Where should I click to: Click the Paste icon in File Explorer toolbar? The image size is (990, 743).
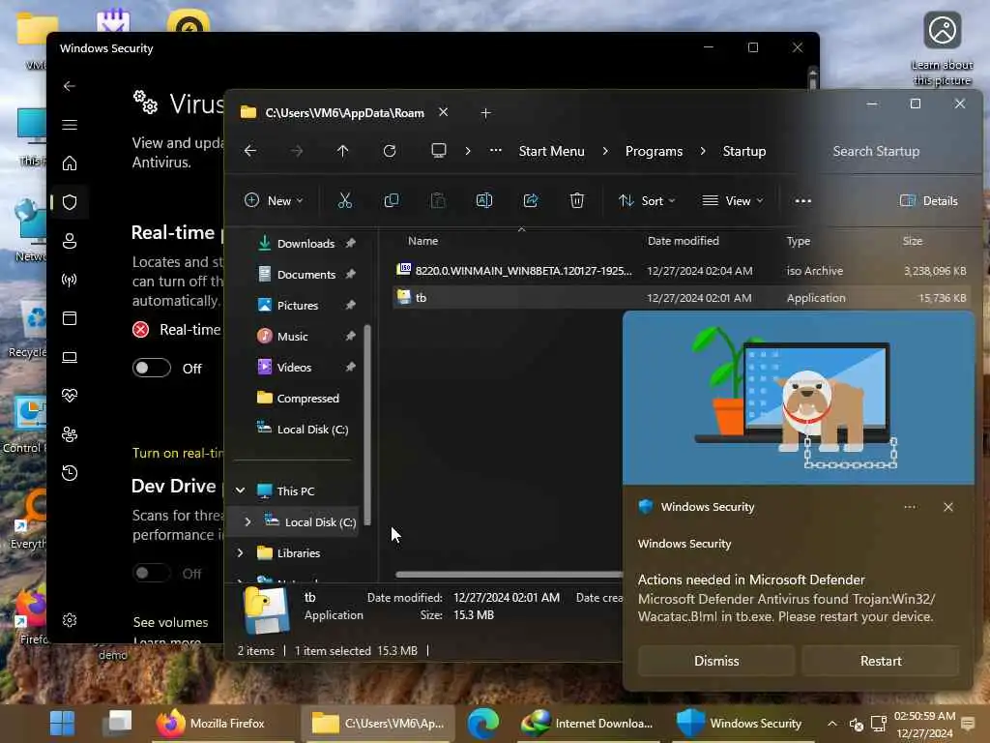[438, 201]
